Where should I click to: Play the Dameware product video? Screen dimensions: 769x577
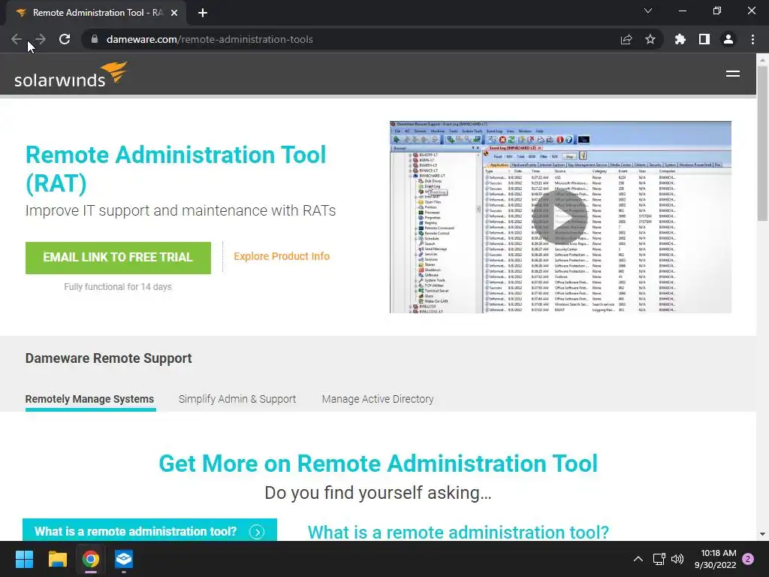point(560,217)
